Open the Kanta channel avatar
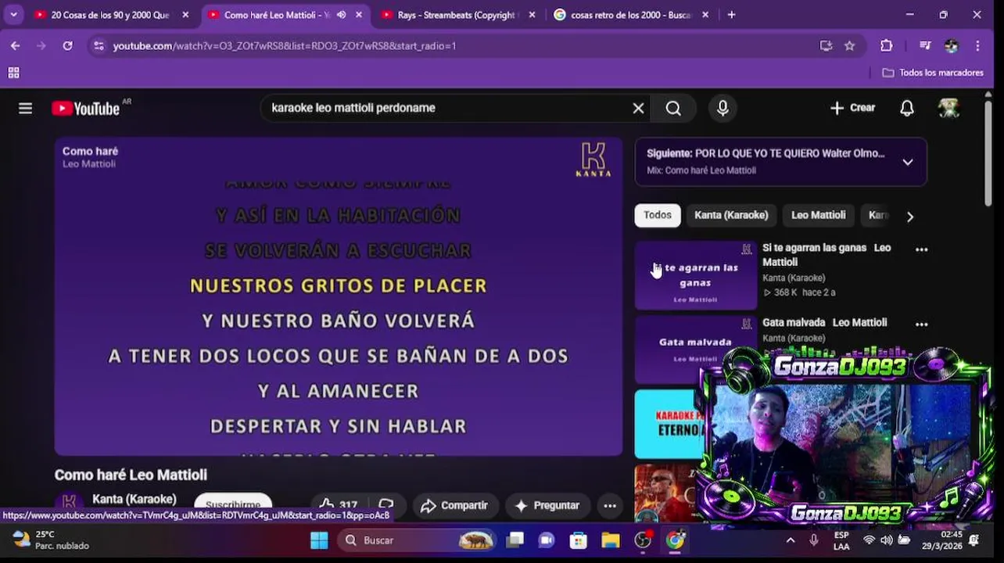 click(x=69, y=503)
